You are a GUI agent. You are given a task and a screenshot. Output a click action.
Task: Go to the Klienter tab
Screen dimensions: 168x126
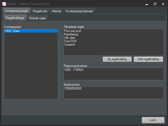pos(56,11)
